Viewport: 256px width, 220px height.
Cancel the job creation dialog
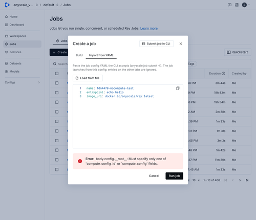[x=154, y=176]
